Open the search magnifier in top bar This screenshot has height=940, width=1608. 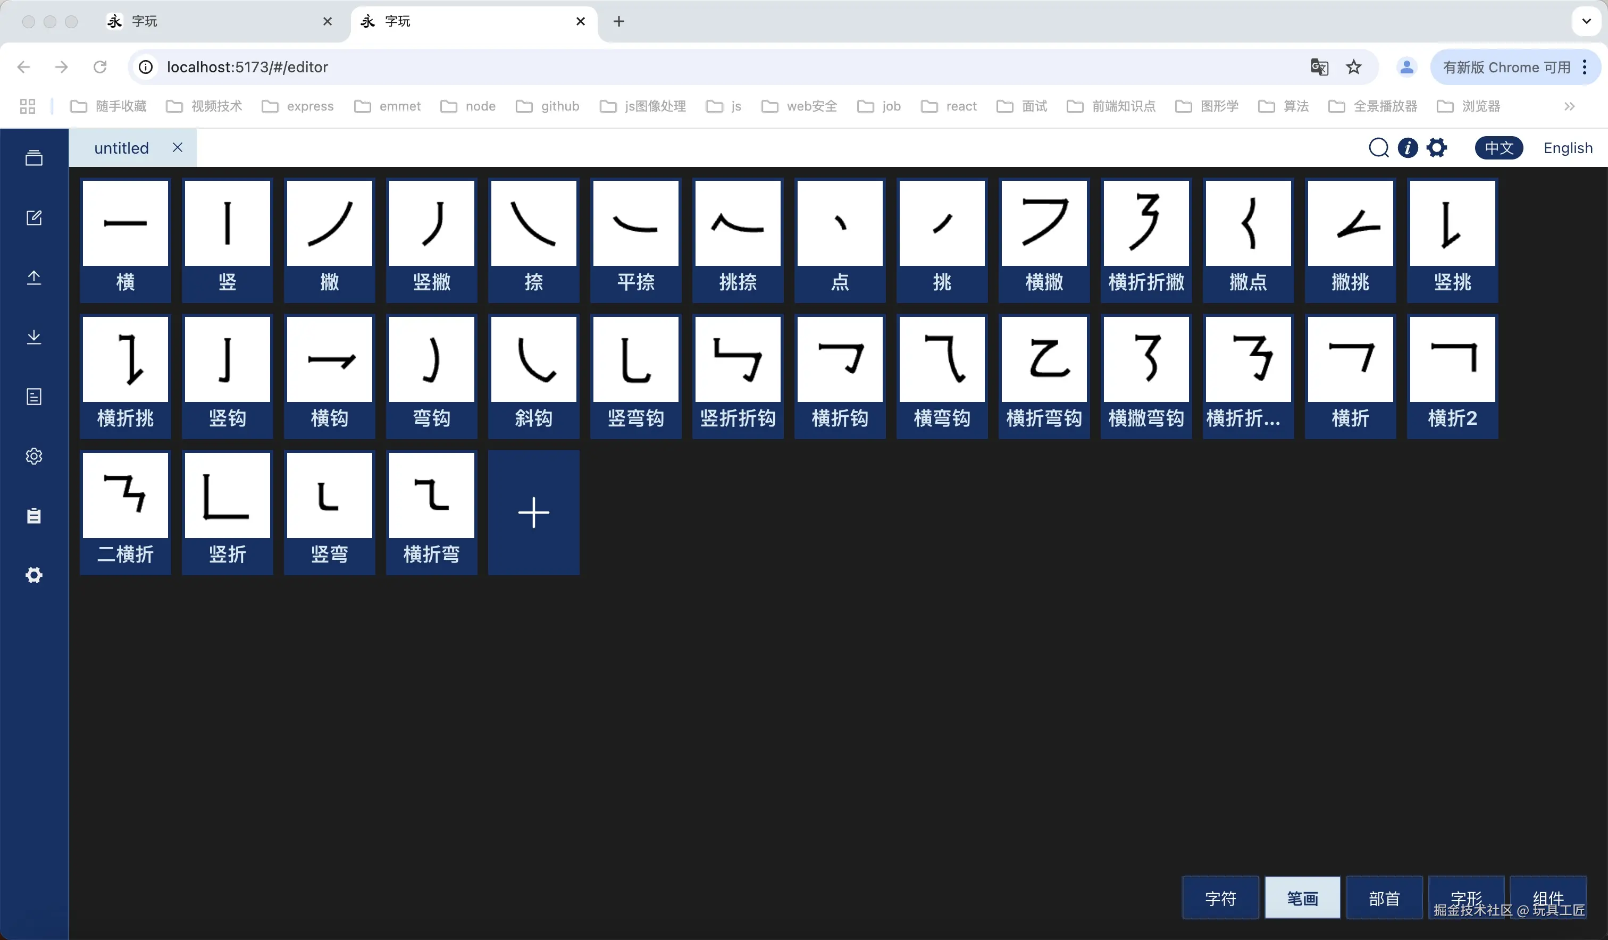pos(1378,148)
